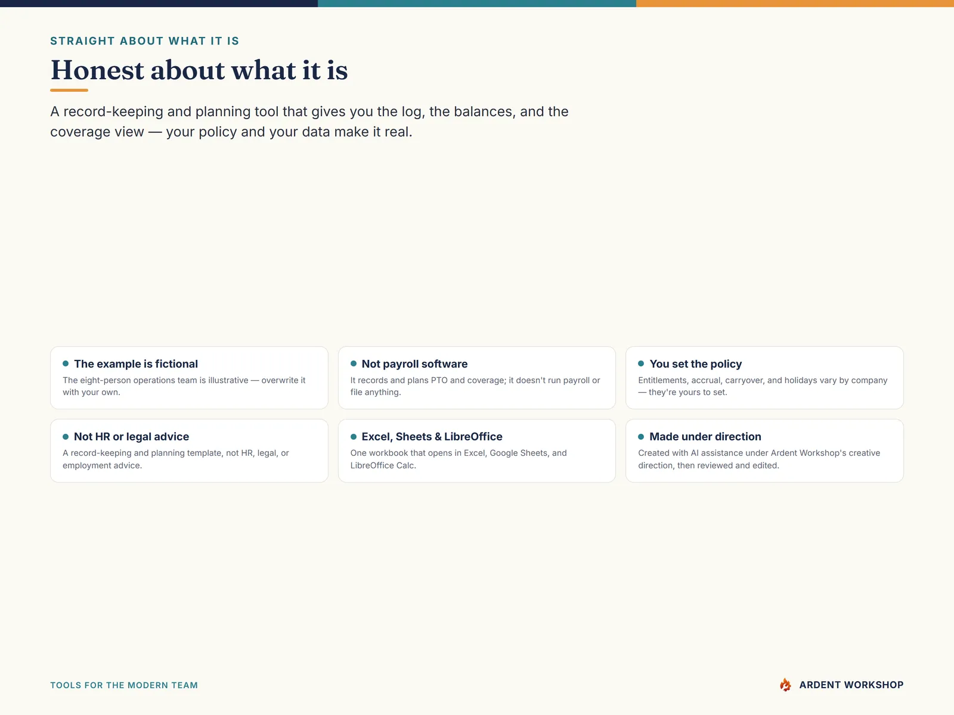Select the 'Made under direction' card title
954x715 pixels.
tap(705, 437)
